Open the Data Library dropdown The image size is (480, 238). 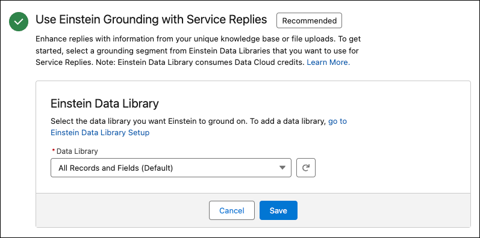[x=171, y=168]
